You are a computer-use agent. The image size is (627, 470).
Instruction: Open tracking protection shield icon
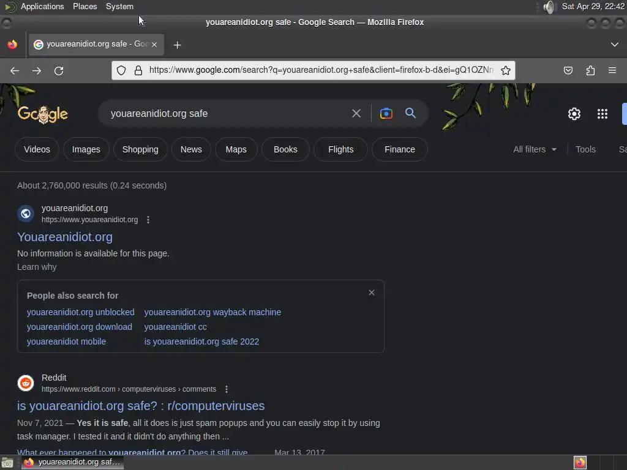coord(121,71)
